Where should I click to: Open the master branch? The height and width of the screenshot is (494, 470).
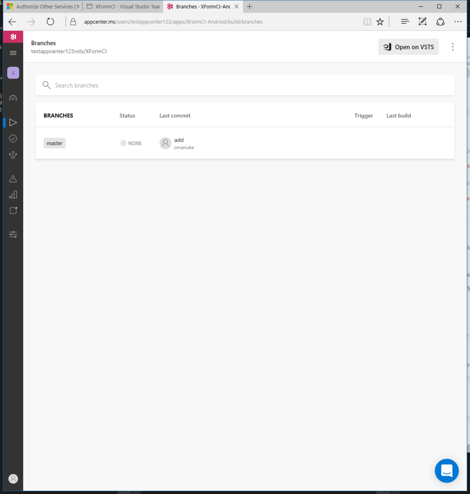[x=54, y=143]
